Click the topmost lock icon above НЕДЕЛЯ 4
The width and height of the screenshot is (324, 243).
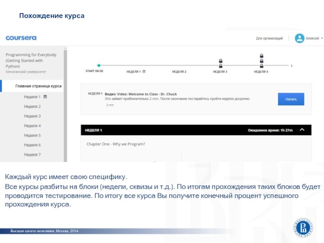coord(262,56)
